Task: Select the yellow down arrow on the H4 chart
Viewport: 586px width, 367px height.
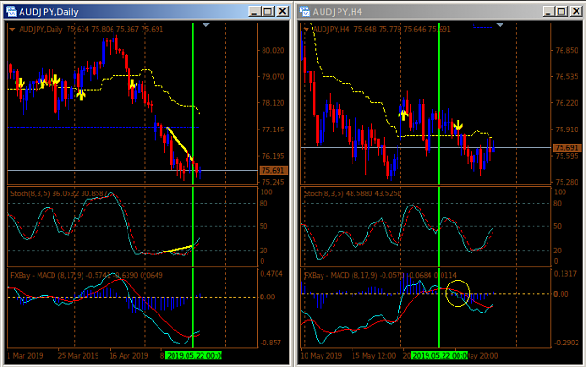Action: click(458, 126)
